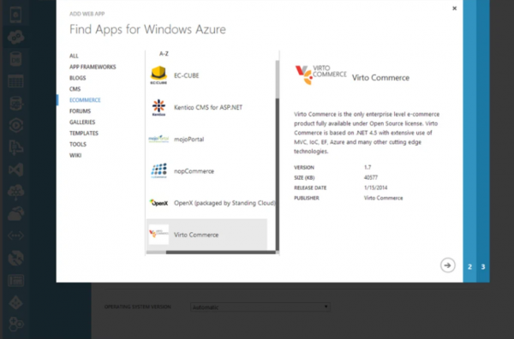Image resolution: width=514 pixels, height=339 pixels.
Task: Select the CMS category
Action: click(75, 89)
